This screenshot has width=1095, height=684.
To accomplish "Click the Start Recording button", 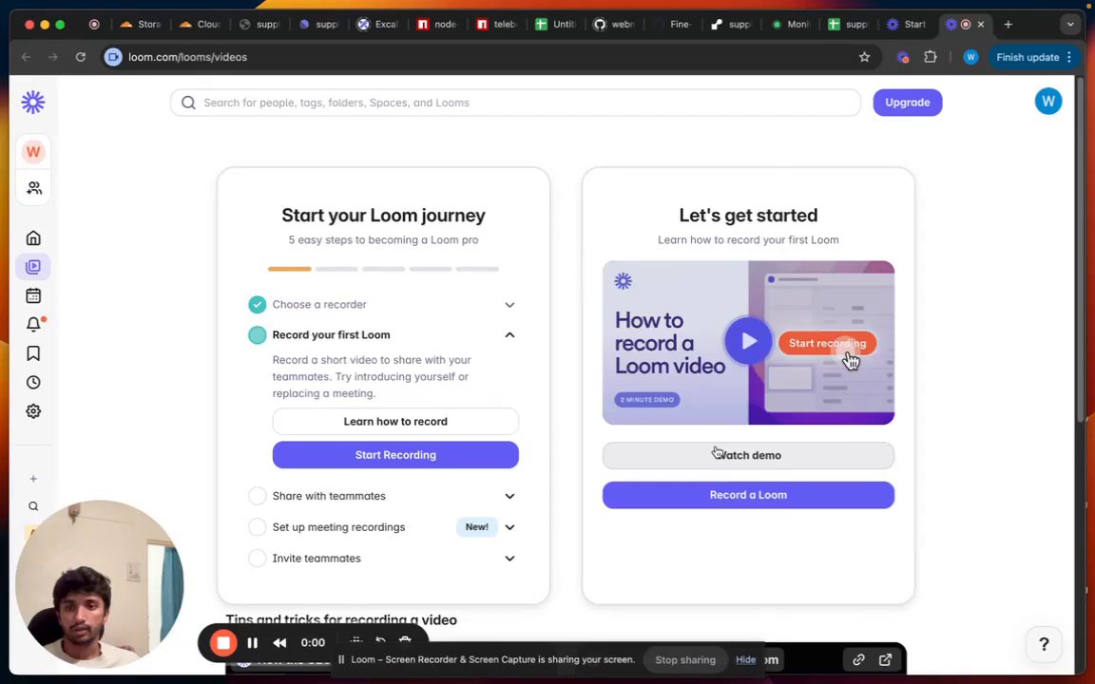I will tap(395, 455).
